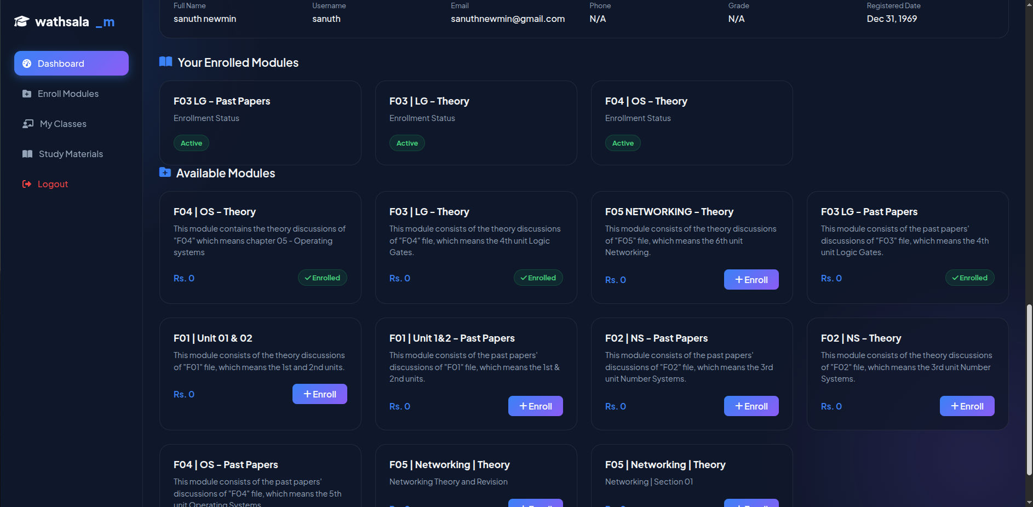
Task: Click the Available Modules heading
Action: (x=226, y=173)
